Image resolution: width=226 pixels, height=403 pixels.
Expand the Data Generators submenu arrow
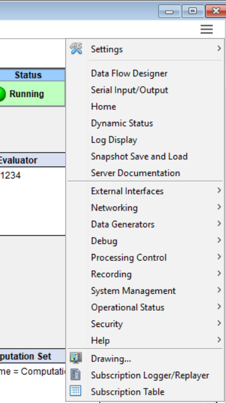click(x=219, y=223)
